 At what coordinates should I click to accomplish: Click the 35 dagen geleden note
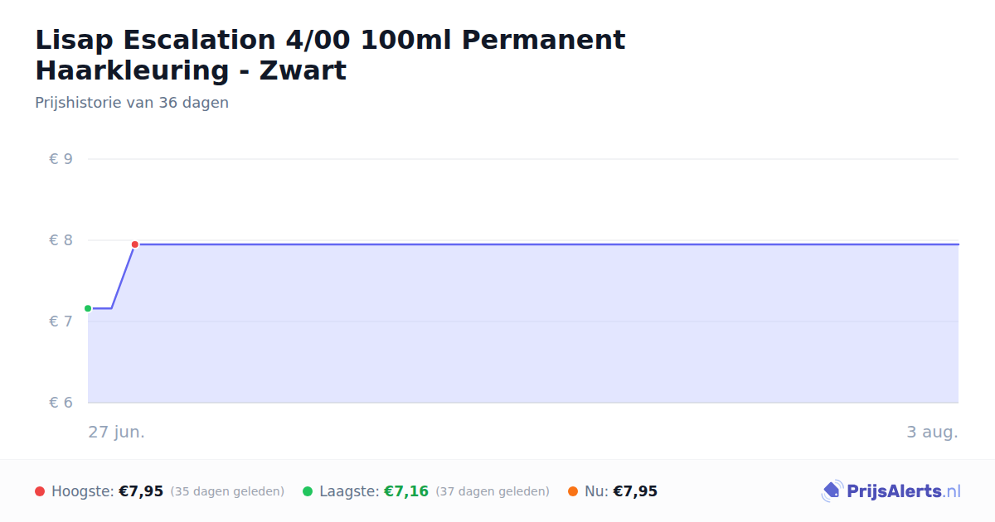point(227,491)
